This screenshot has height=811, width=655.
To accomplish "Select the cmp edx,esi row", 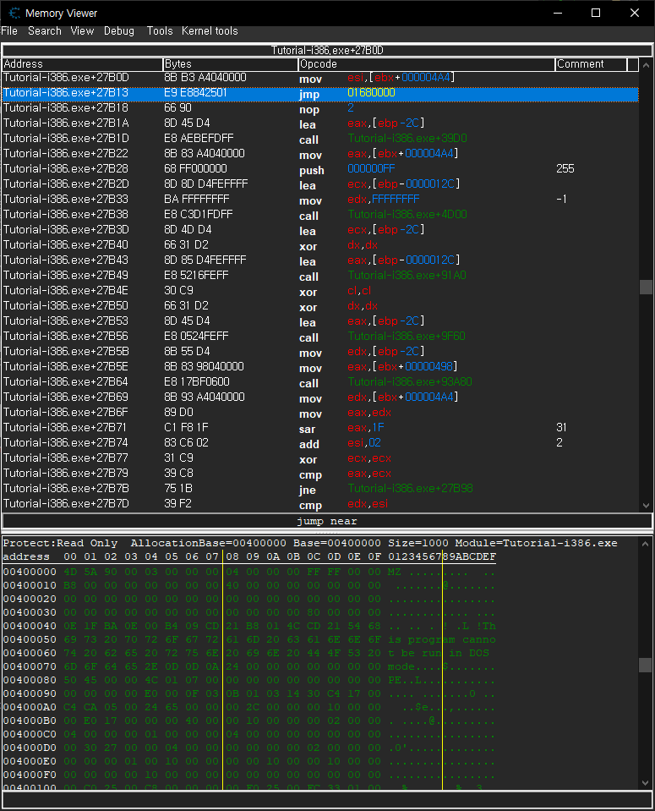I will [x=320, y=504].
